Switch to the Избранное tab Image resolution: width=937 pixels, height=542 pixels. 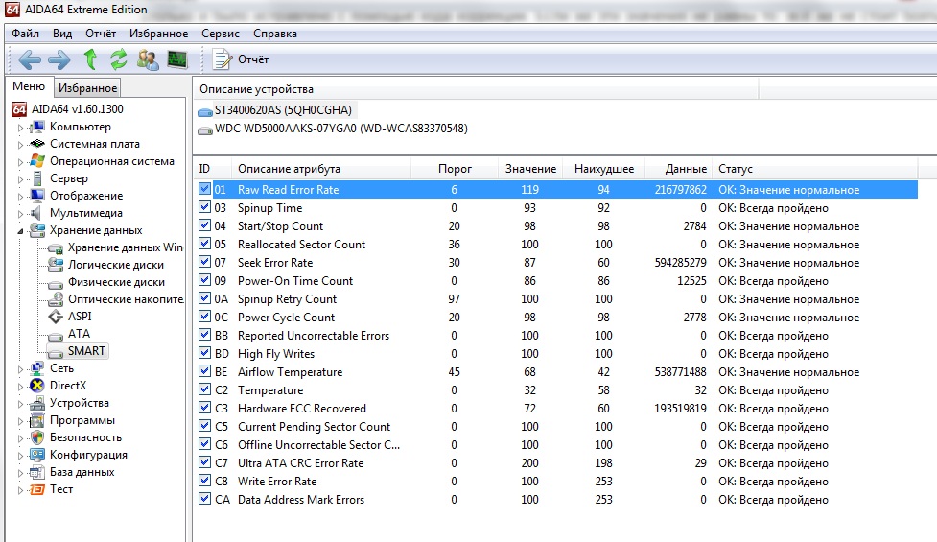tap(86, 88)
